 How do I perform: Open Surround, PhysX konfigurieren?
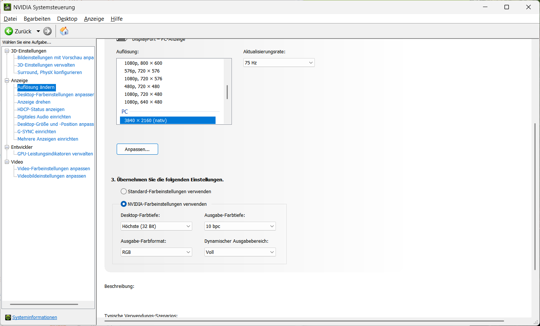(50, 73)
